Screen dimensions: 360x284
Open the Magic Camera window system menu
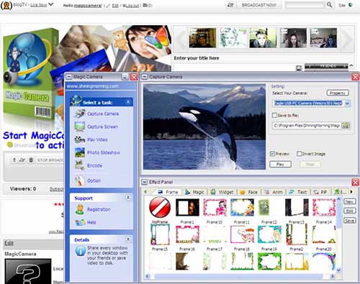69,77
